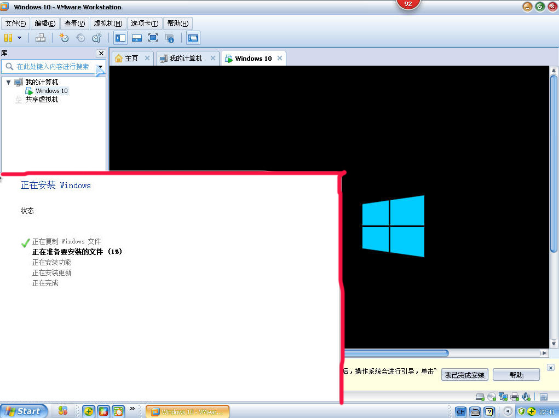
Task: Select 共享虚拟机 in the library
Action: 42,100
